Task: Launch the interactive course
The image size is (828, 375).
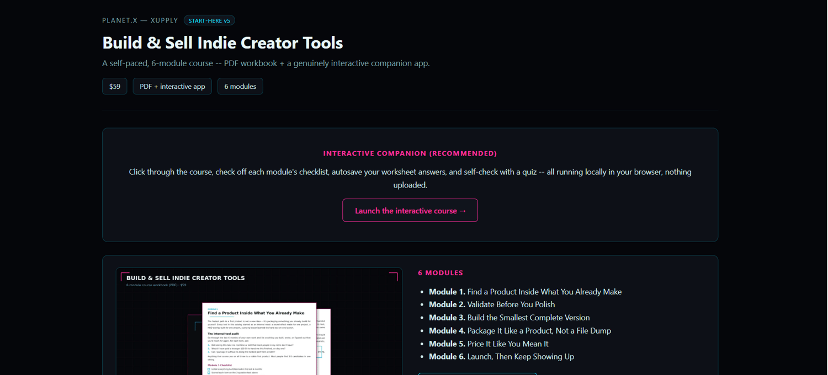Action: [x=410, y=211]
